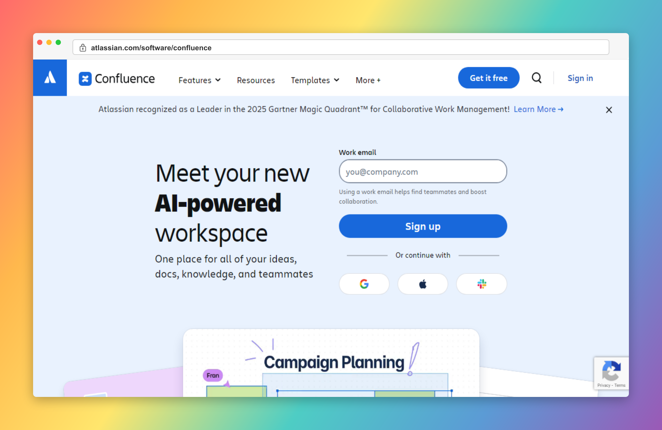662x430 pixels.
Task: Click the Atlassian logo icon
Action: [50, 77]
